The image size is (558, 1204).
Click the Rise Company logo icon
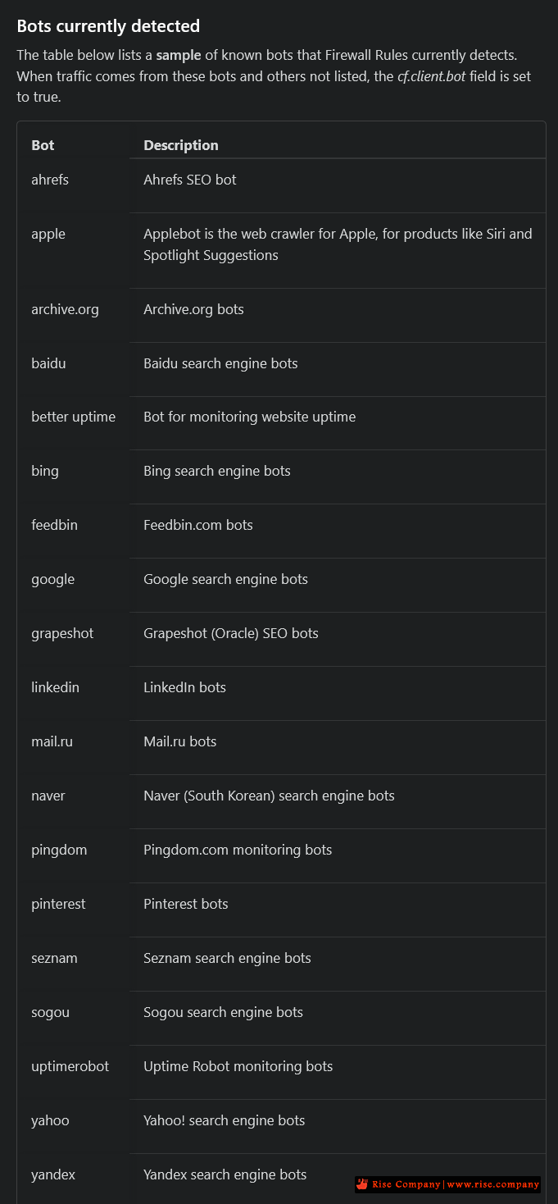pos(363,1184)
